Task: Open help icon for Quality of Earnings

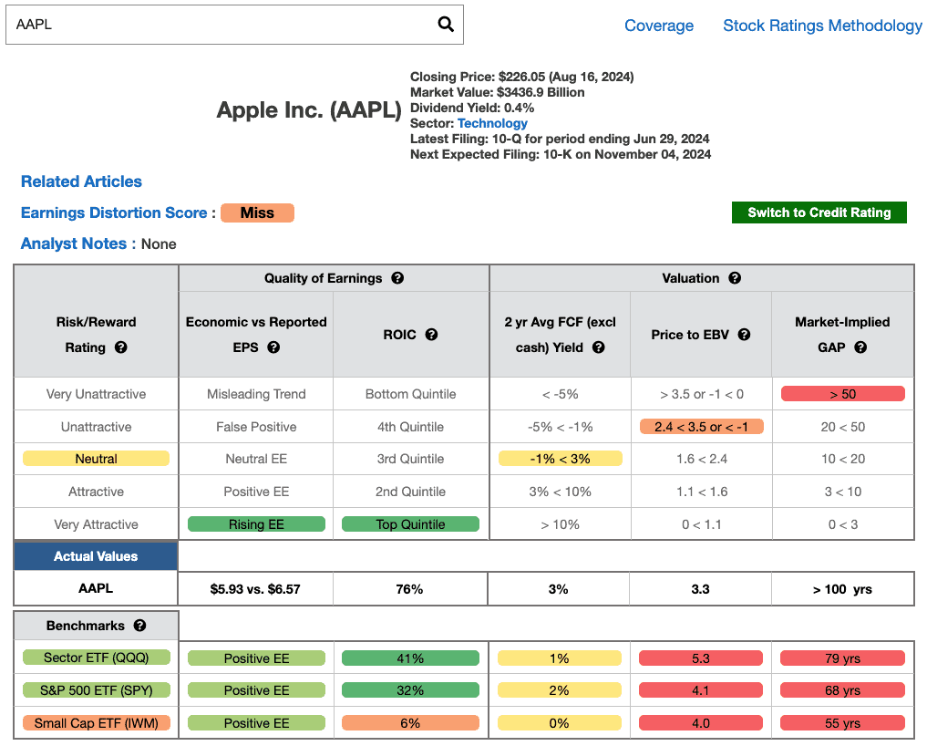Action: click(398, 278)
